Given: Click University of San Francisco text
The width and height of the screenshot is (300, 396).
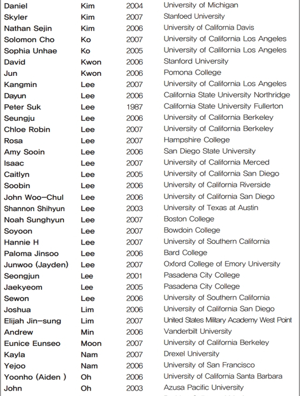Looking at the screenshot, I should pyautogui.click(x=209, y=365).
